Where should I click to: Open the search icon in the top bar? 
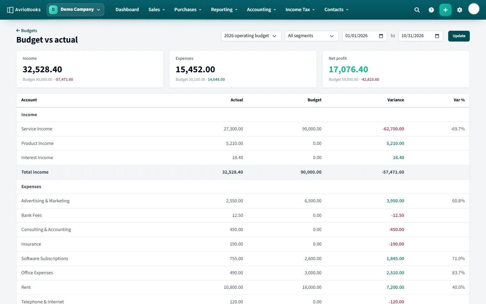[417, 10]
